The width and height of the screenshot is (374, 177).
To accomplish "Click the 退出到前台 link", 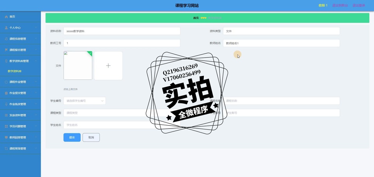I will click(340, 5).
